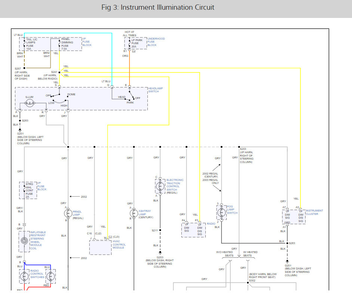This screenshot has width=352, height=302.
Task: Click the '(BODY HARN, BELOW RIGHT FRONT SEAT)' note
Action: pyautogui.click(x=263, y=275)
